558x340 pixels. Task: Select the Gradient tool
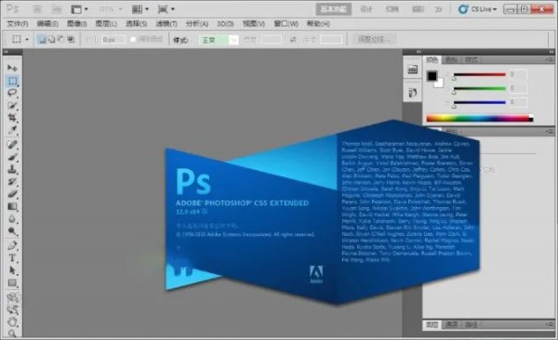12,206
